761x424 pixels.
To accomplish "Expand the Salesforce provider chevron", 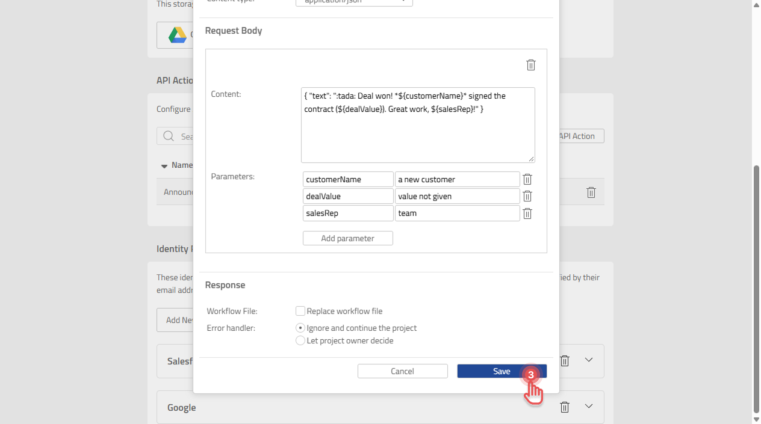I will pos(589,360).
